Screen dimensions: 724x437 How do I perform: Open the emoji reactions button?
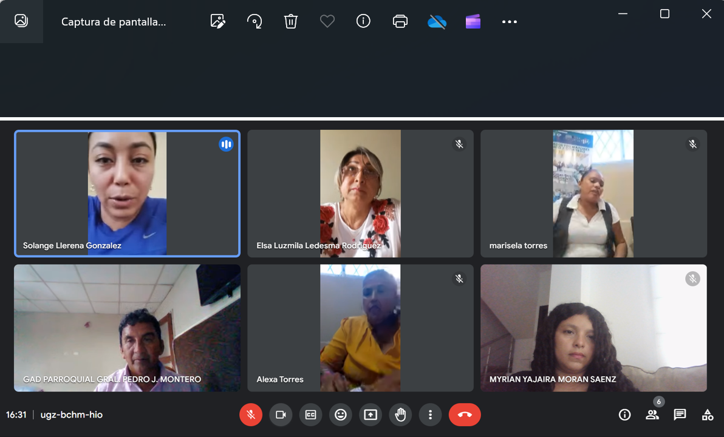click(x=341, y=415)
